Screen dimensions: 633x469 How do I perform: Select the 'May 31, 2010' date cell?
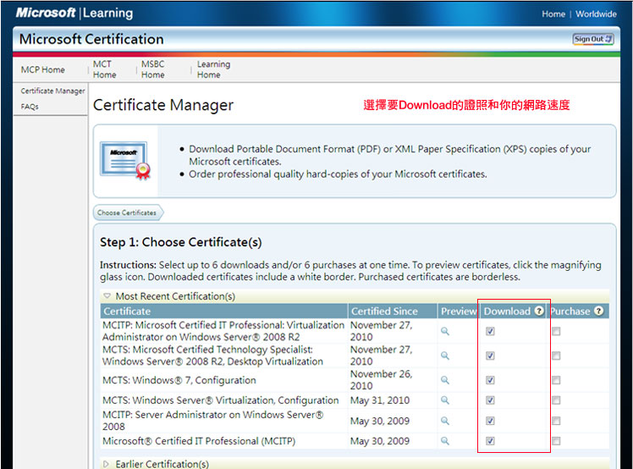380,400
